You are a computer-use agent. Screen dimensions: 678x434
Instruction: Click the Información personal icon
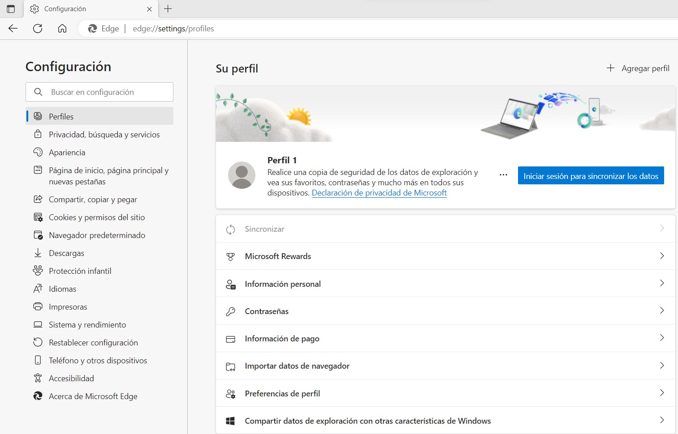pos(230,284)
